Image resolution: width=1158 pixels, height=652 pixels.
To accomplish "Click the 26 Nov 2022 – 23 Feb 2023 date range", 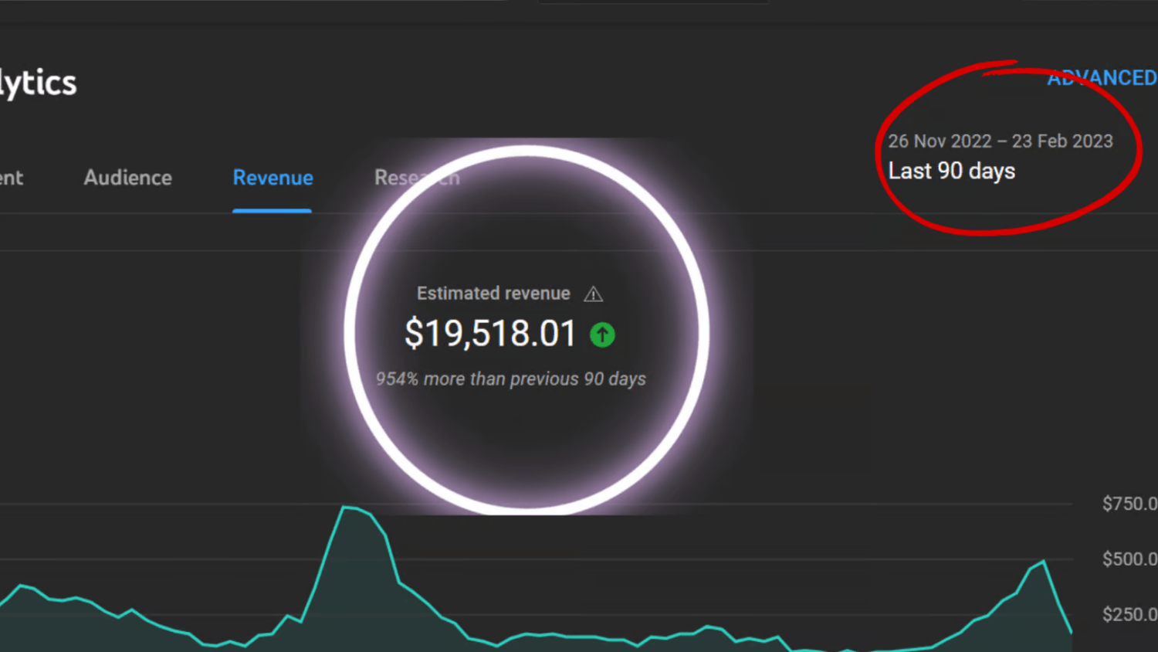I will [x=1000, y=141].
